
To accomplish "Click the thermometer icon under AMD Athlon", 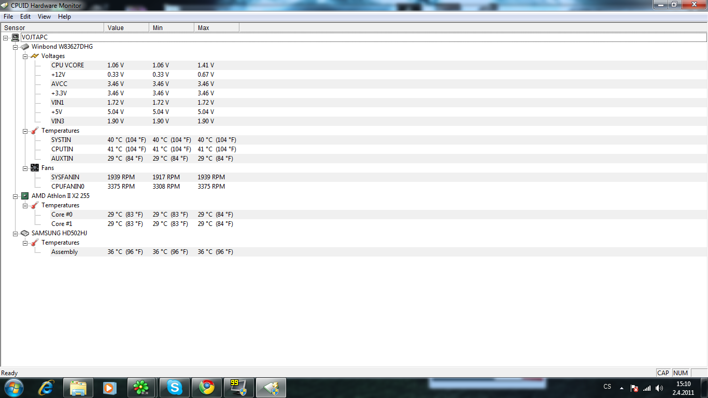I will click(35, 205).
